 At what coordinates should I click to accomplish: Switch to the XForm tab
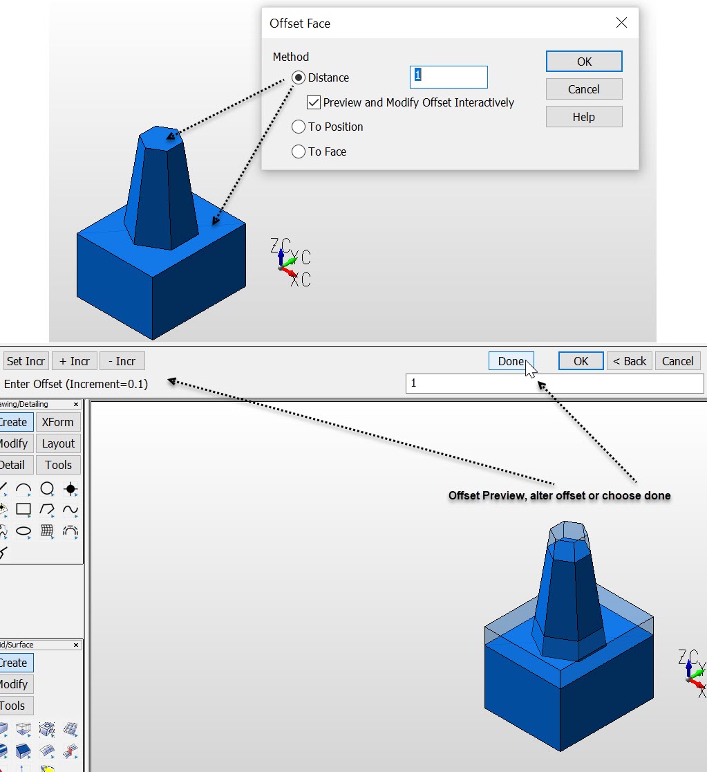(57, 422)
